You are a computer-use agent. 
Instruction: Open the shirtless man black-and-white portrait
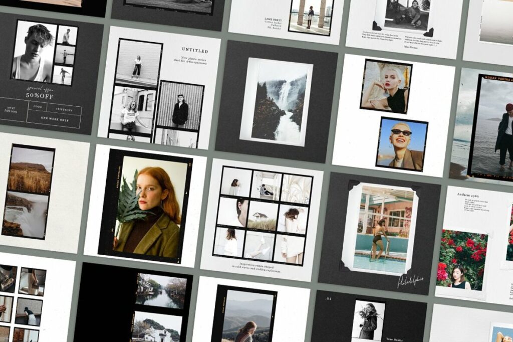[x=33, y=52]
